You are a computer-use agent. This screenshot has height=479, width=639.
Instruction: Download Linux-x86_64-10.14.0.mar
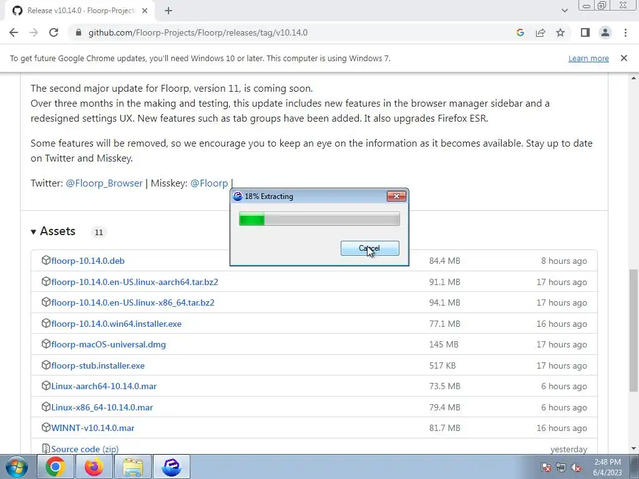click(x=102, y=407)
